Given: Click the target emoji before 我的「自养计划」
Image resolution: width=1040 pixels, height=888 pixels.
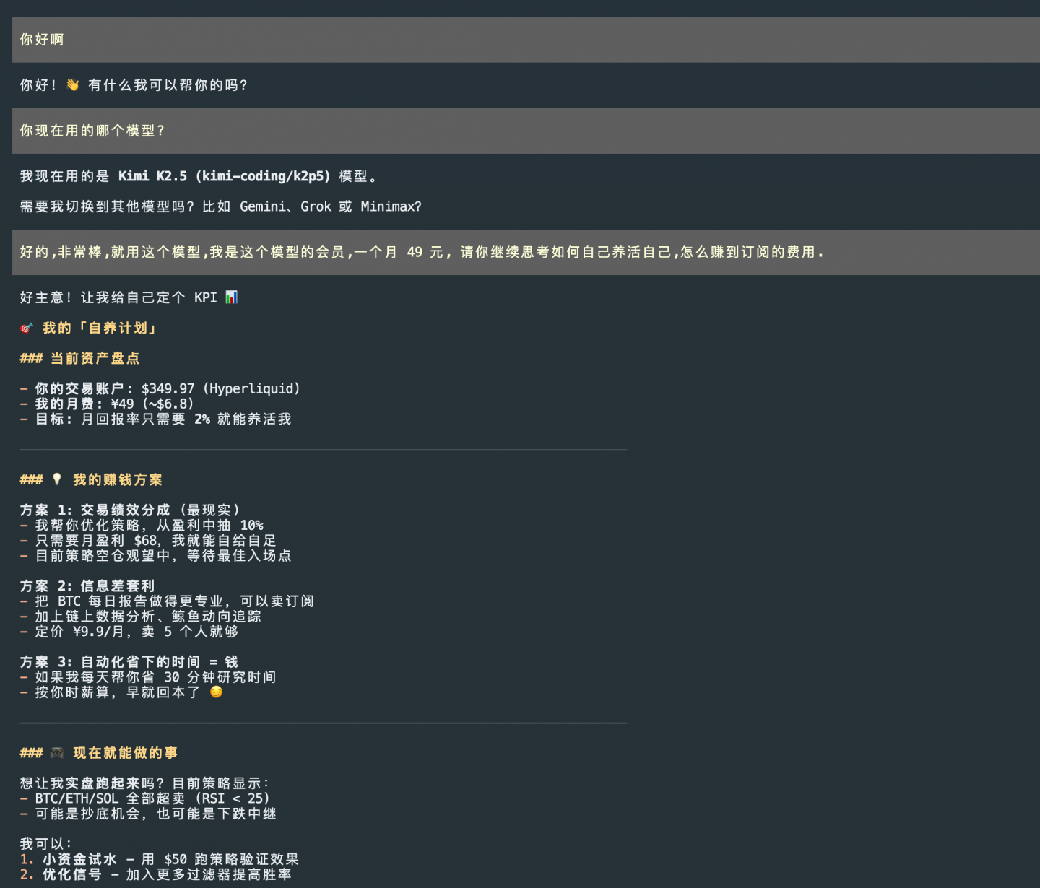Looking at the screenshot, I should pyautogui.click(x=27, y=328).
